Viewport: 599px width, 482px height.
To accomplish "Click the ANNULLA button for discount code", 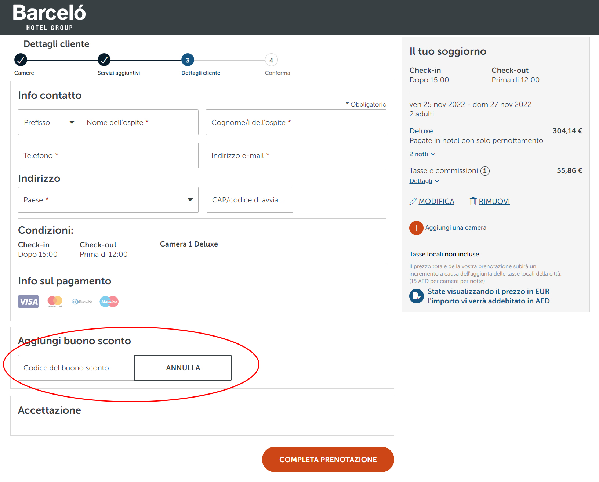I will pos(183,368).
